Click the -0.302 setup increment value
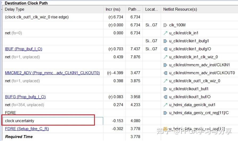 pos(118,129)
